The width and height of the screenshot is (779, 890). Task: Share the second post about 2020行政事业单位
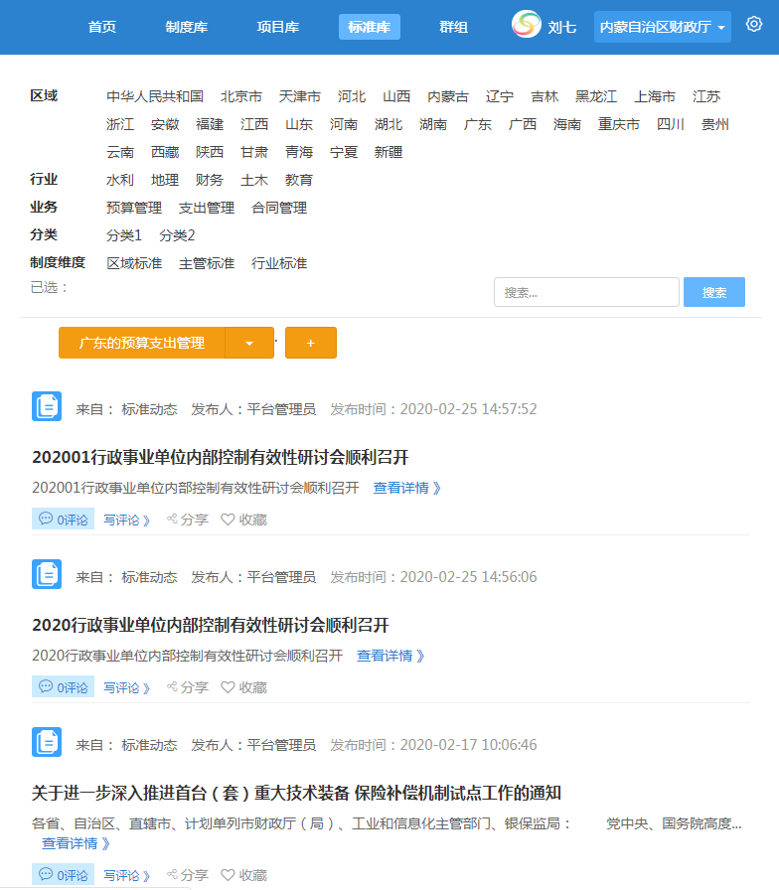pos(188,687)
